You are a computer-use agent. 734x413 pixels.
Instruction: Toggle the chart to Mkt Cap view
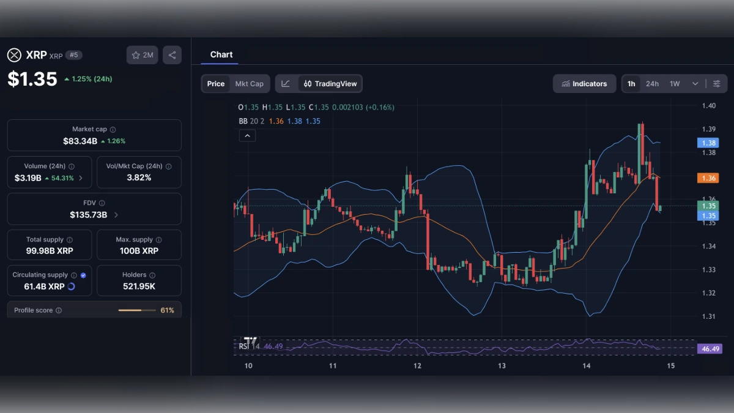(x=249, y=83)
